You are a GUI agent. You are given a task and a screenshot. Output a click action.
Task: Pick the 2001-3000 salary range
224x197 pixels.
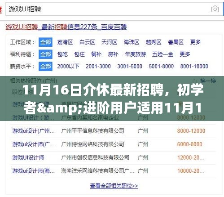(98, 66)
